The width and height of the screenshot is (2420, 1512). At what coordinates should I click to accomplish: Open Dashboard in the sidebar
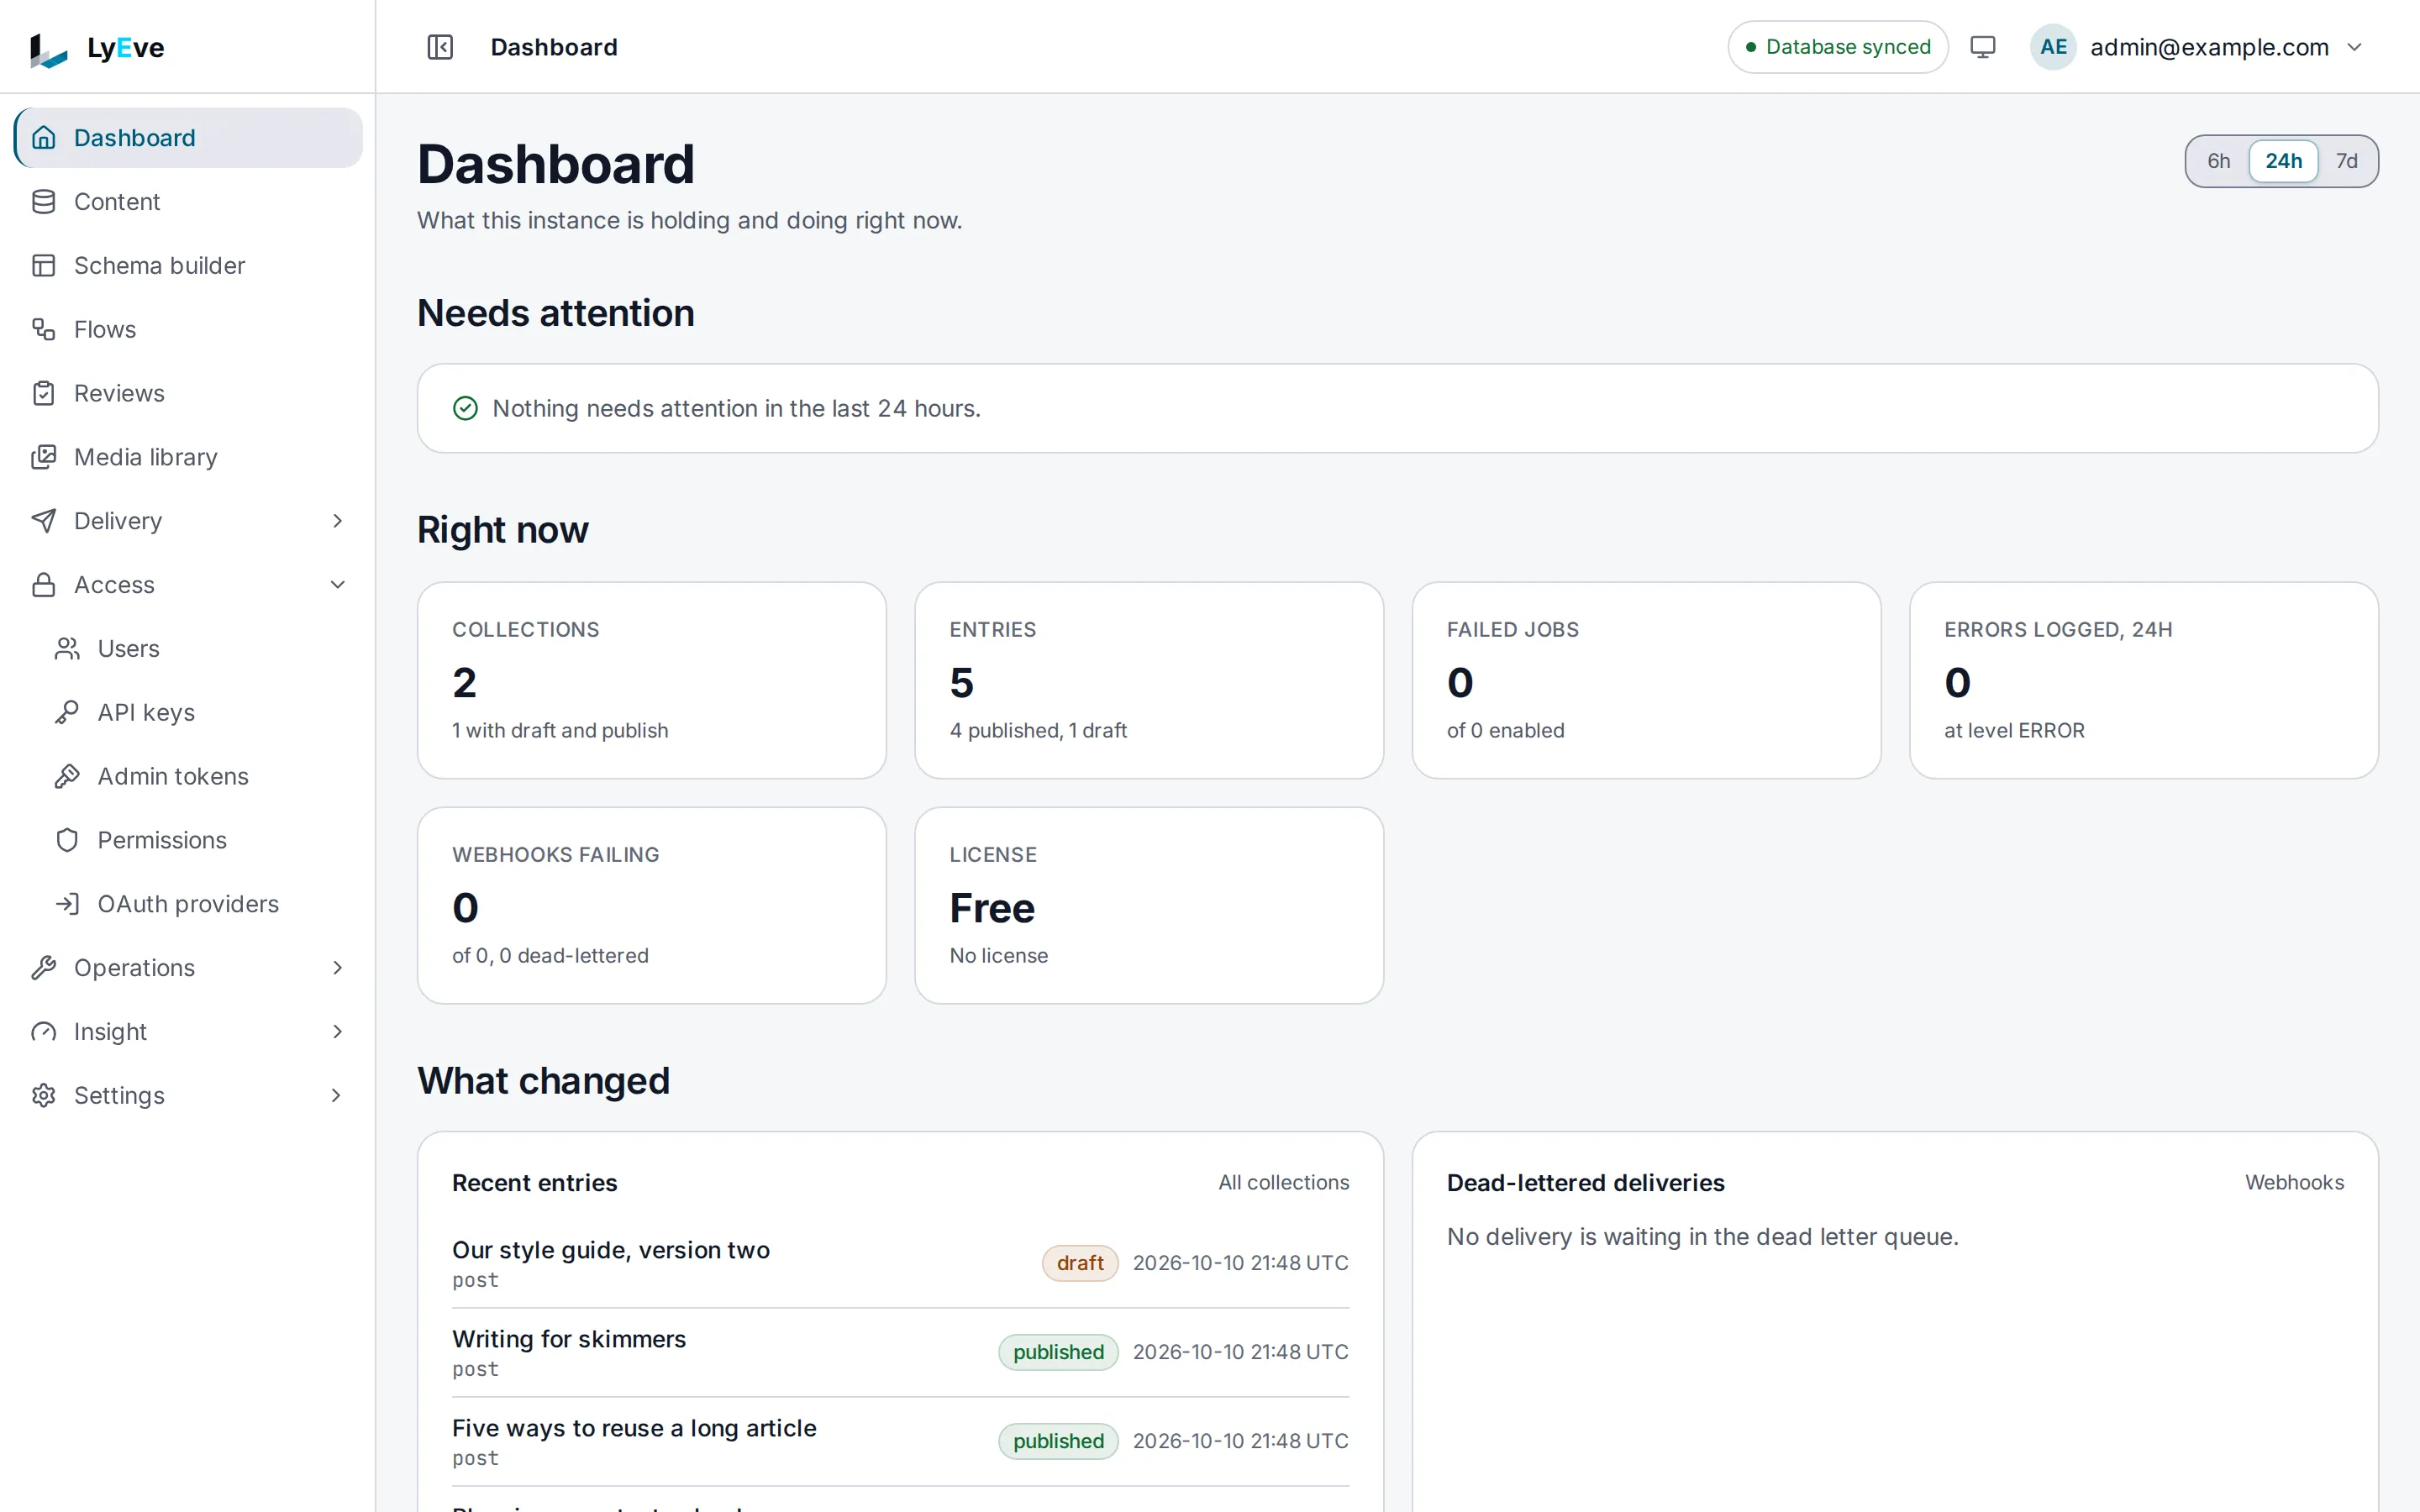(x=188, y=138)
